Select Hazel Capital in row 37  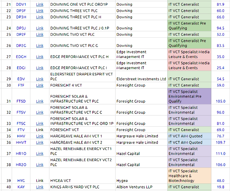142,151
